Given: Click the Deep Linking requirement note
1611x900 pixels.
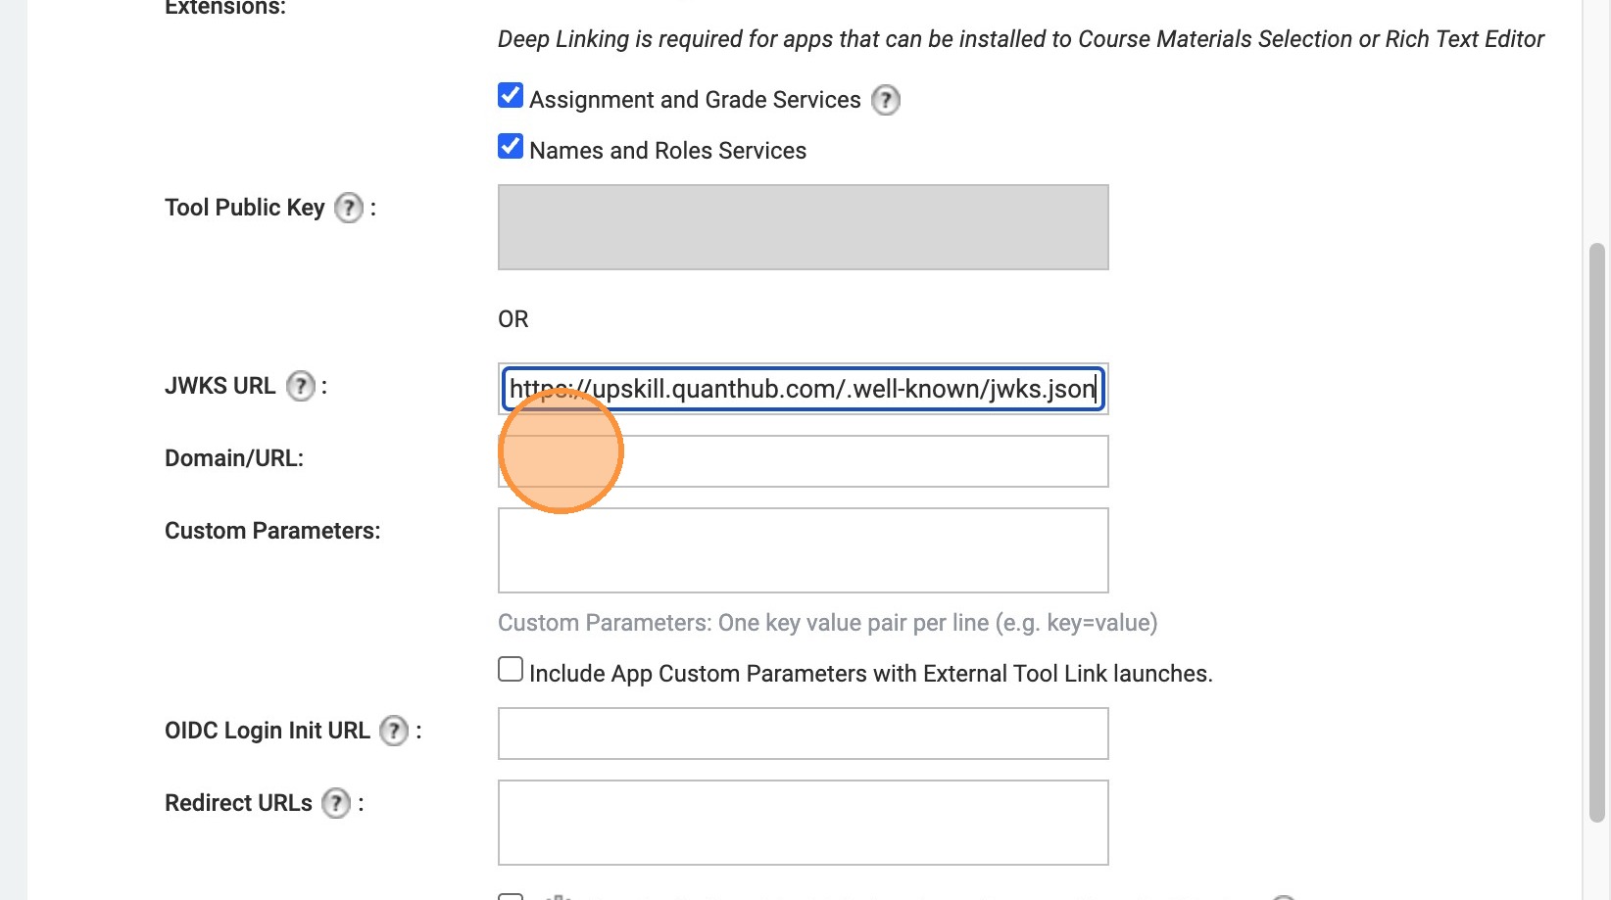Looking at the screenshot, I should [x=1020, y=39].
